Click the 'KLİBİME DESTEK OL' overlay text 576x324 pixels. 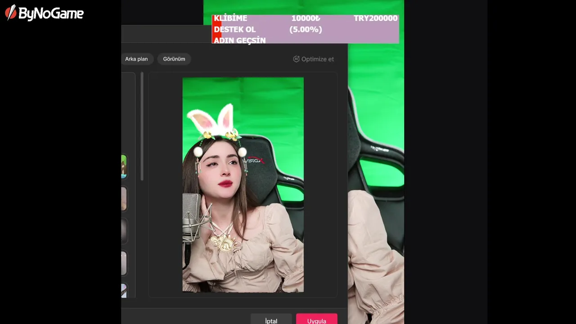pos(234,24)
